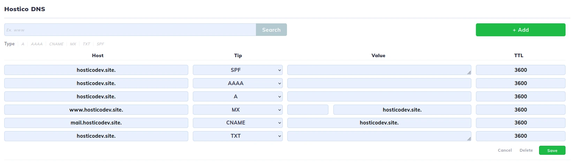The height and width of the screenshot is (167, 576).
Task: Filter records by MX type
Action: (x=73, y=44)
